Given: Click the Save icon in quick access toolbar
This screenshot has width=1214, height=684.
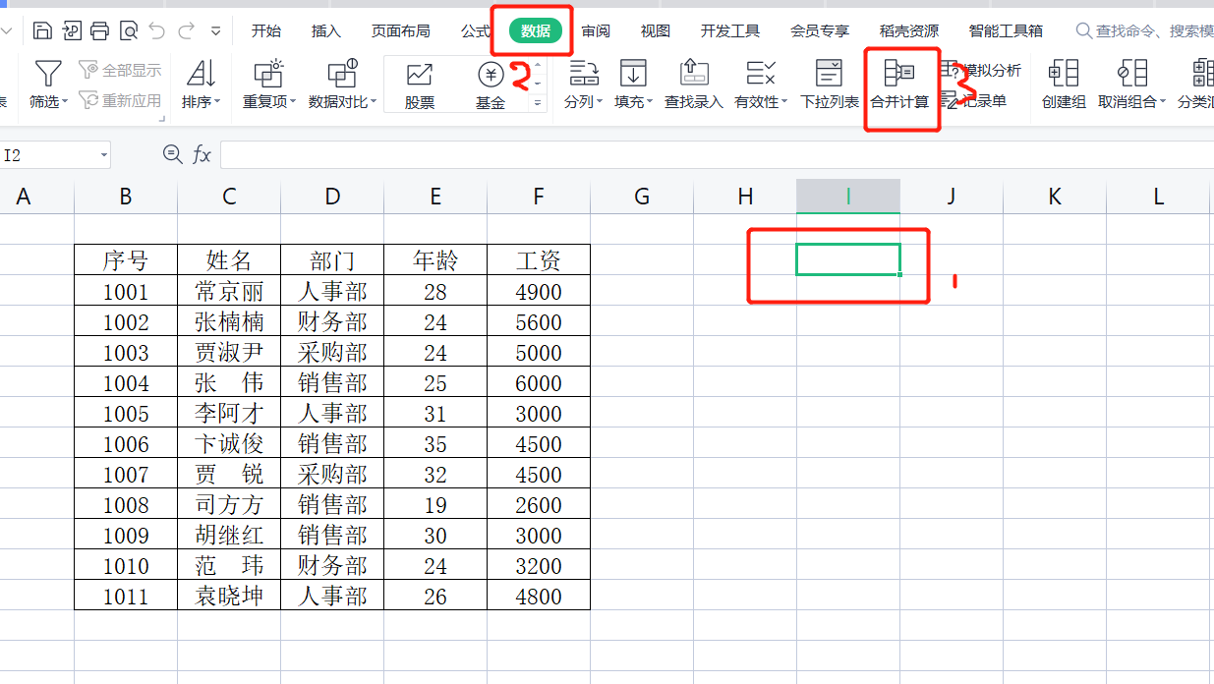Looking at the screenshot, I should tap(42, 31).
